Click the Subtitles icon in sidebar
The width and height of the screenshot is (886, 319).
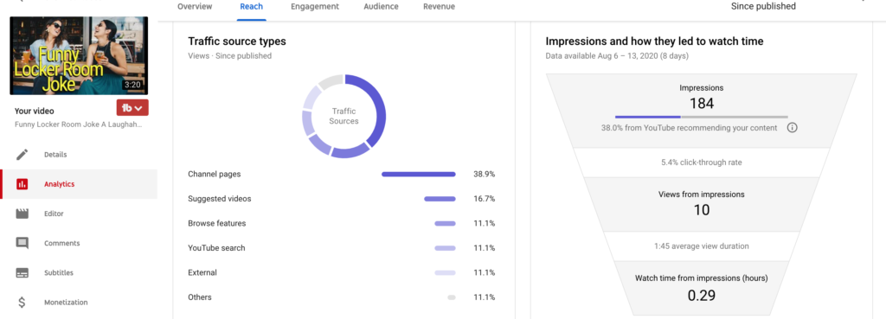point(22,272)
